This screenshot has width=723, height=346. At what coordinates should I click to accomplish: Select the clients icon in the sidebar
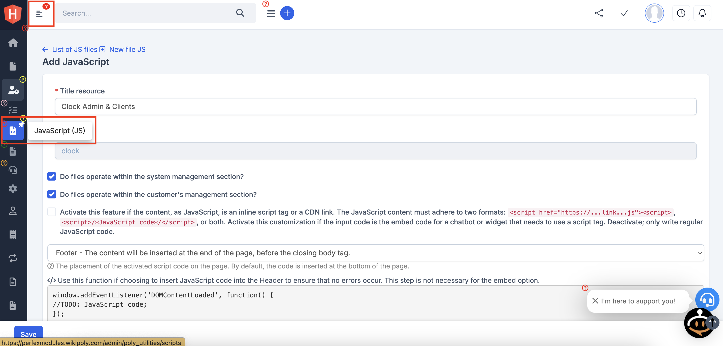(13, 90)
